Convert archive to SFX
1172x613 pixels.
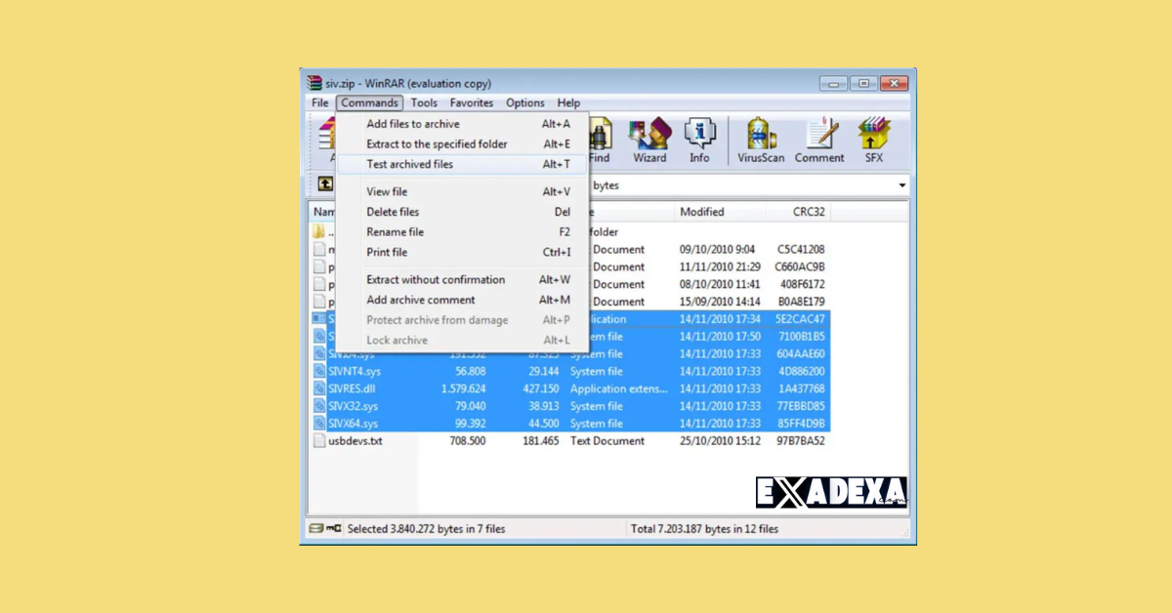[x=872, y=137]
